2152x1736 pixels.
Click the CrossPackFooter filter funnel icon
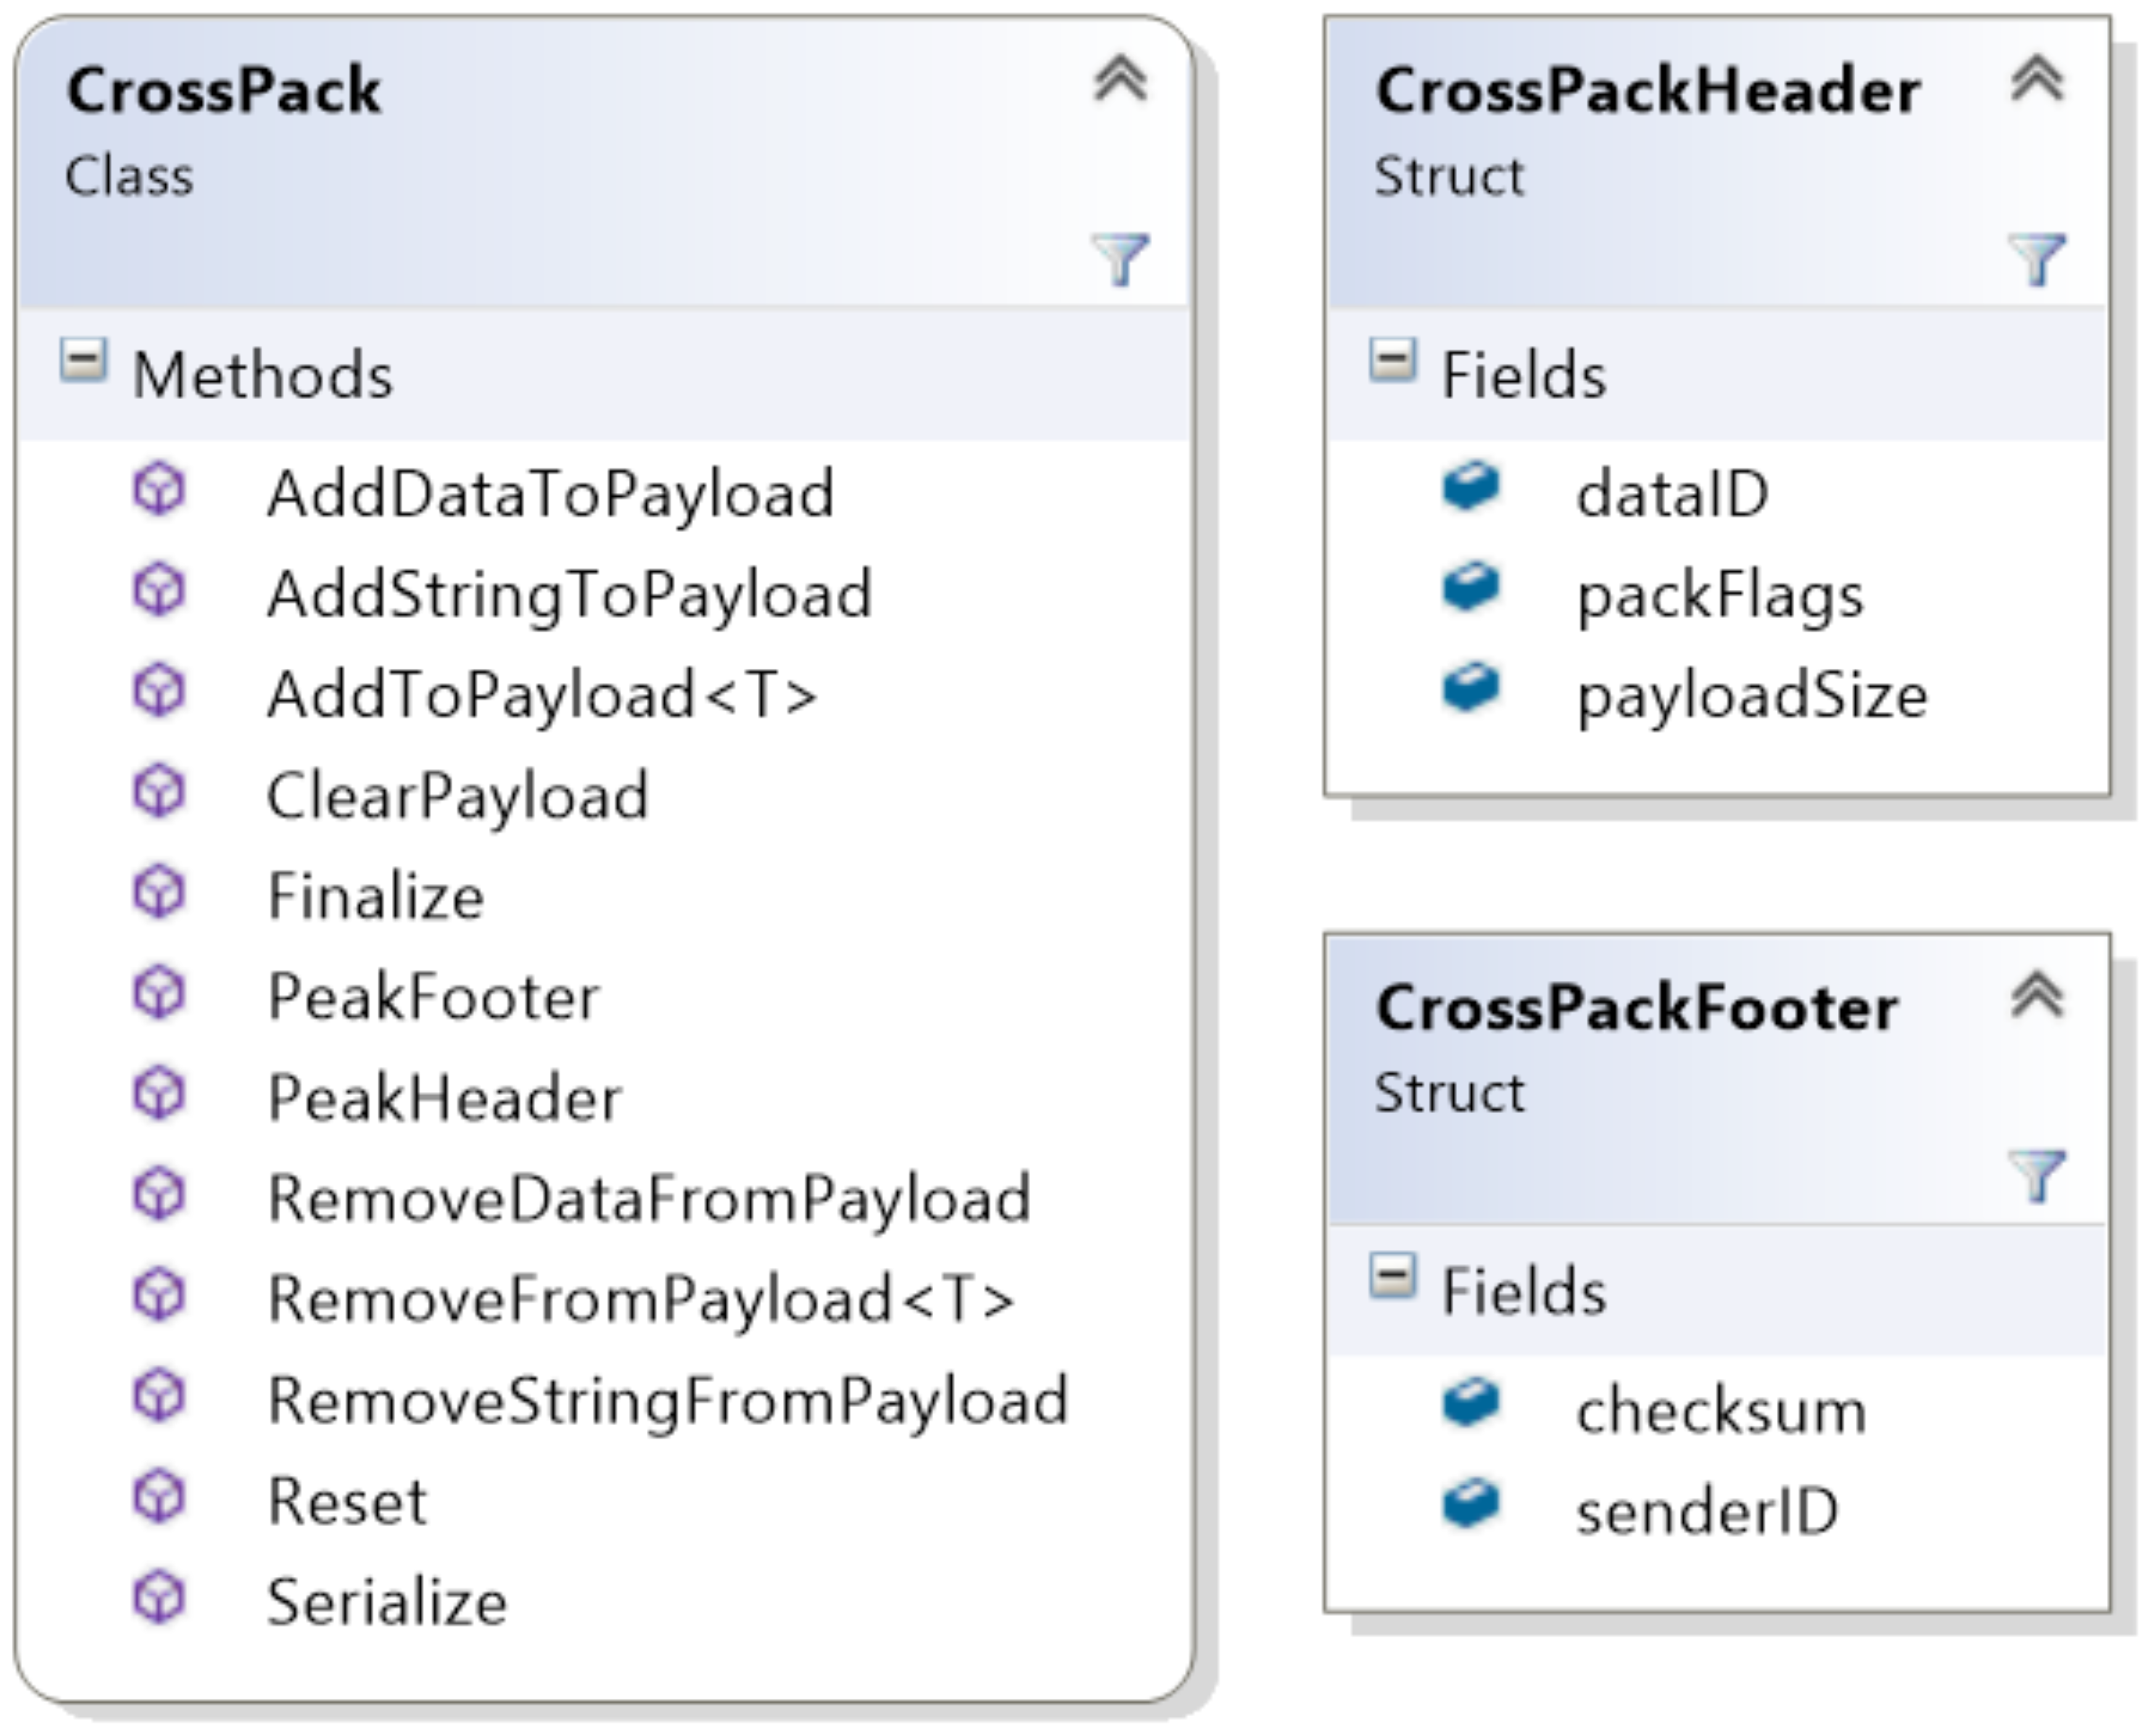click(x=2037, y=1175)
